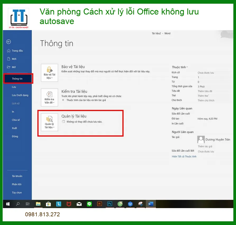Open the In print page
Viewport: 236px width, 225px height.
pos(13,112)
